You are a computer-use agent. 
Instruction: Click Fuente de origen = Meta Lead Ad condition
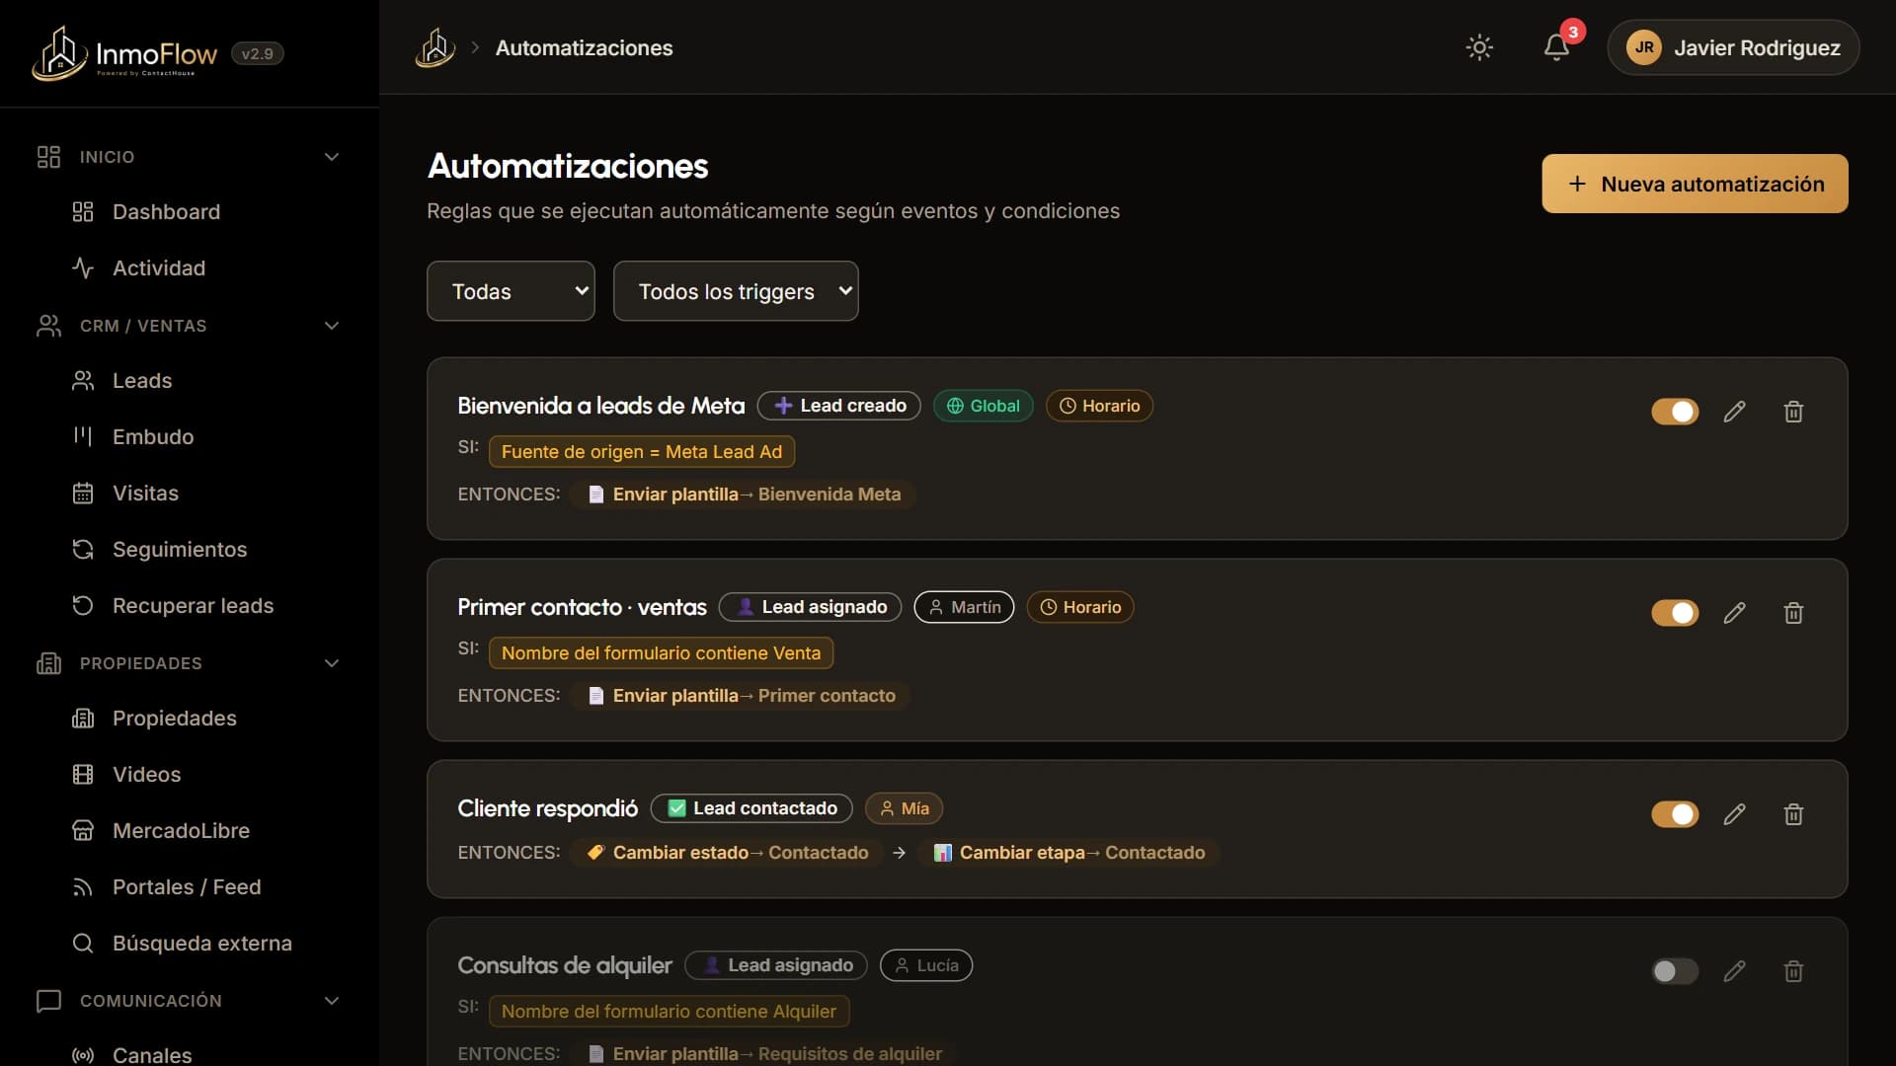pyautogui.click(x=642, y=452)
